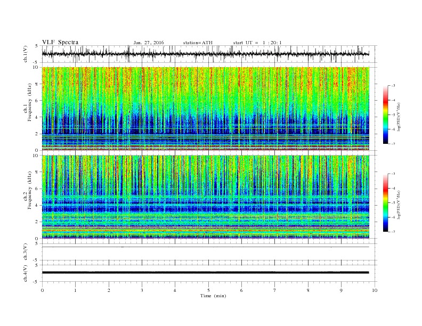Click the 'ch.4(V)' axis label
Viewport: 422px width, 326px height.
[26, 274]
